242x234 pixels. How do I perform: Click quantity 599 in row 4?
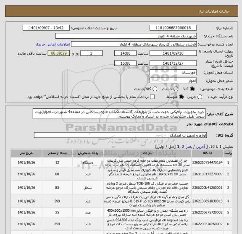57,201
